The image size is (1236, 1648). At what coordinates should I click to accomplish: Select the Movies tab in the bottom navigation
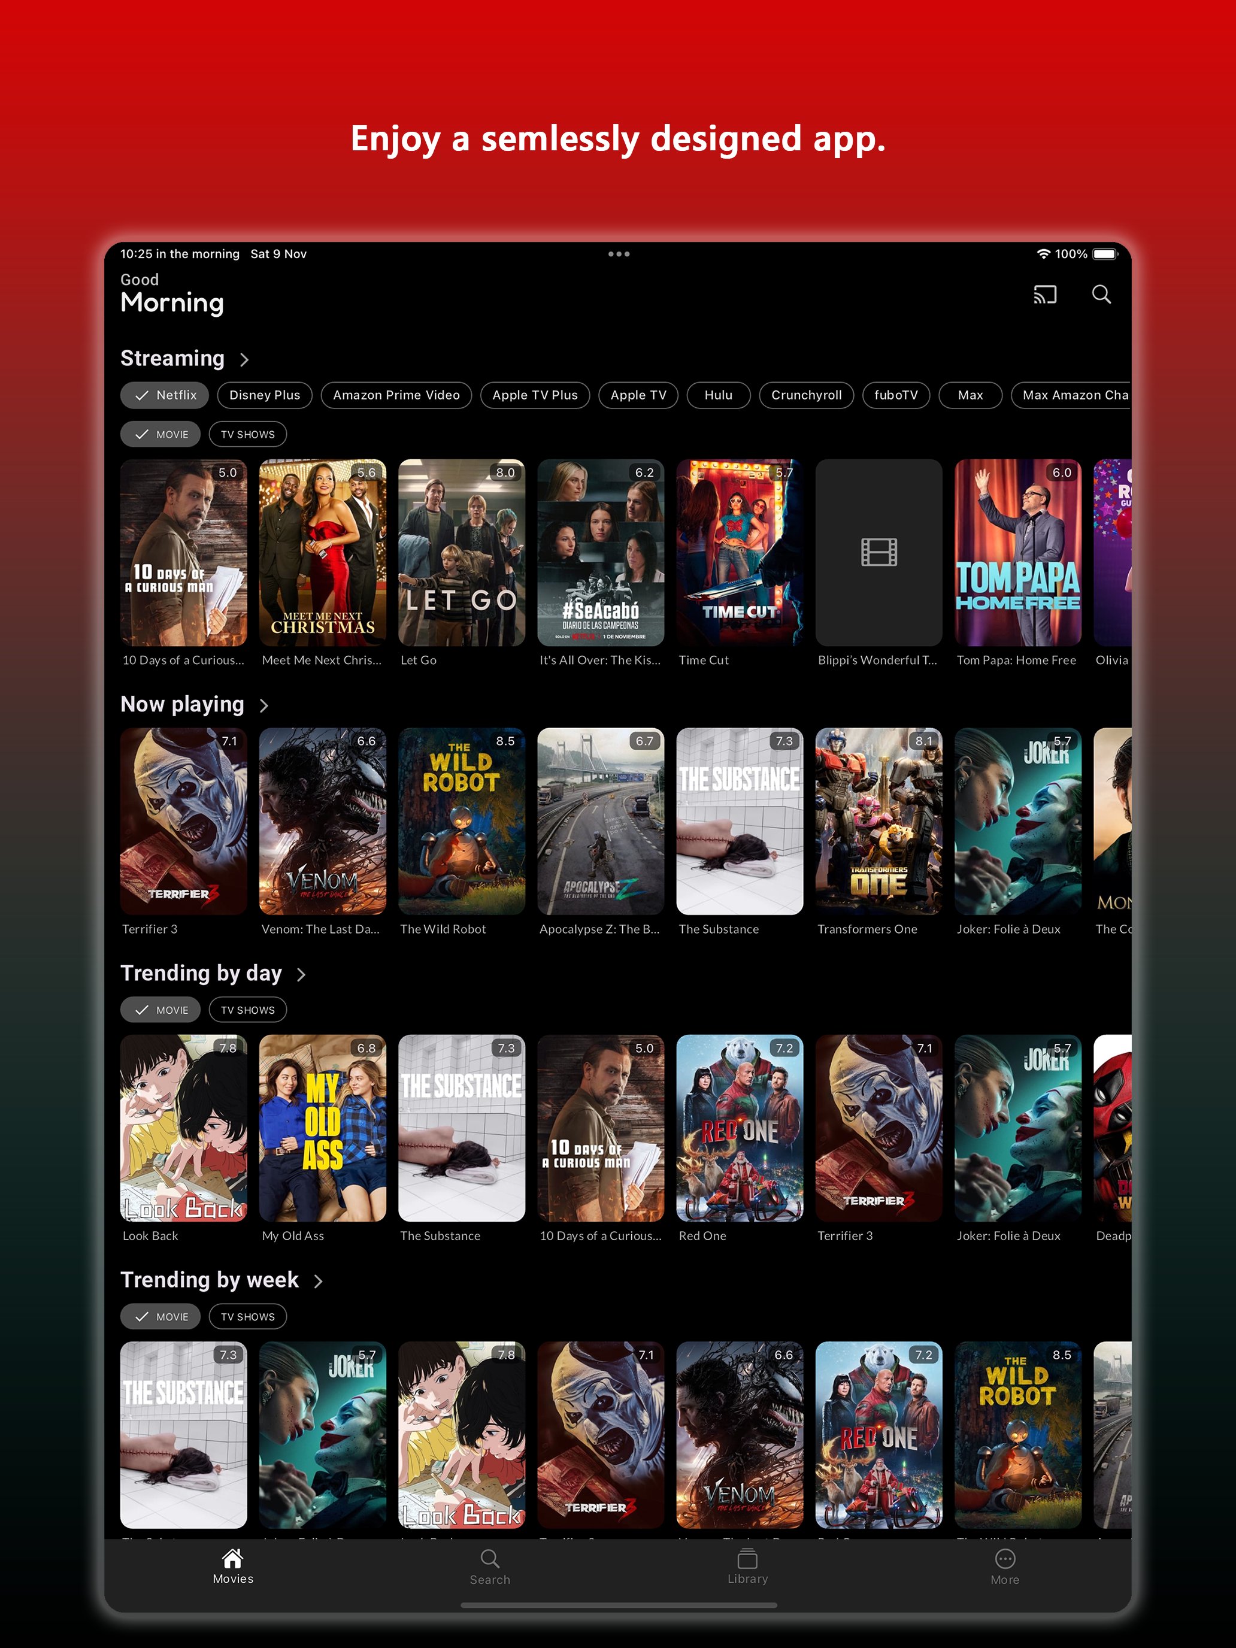(x=232, y=1570)
